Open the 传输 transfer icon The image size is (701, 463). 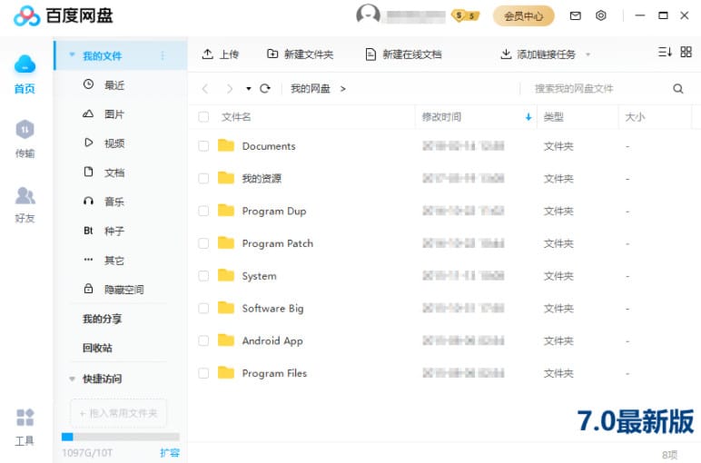(25, 130)
